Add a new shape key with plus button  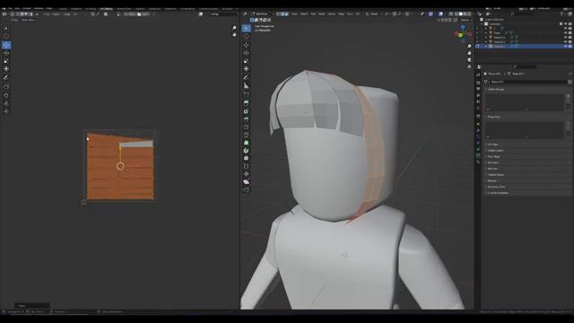tap(568, 124)
